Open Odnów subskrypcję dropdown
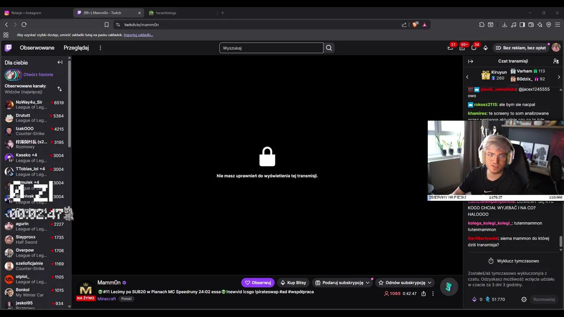The height and width of the screenshot is (317, 564). tap(405, 283)
